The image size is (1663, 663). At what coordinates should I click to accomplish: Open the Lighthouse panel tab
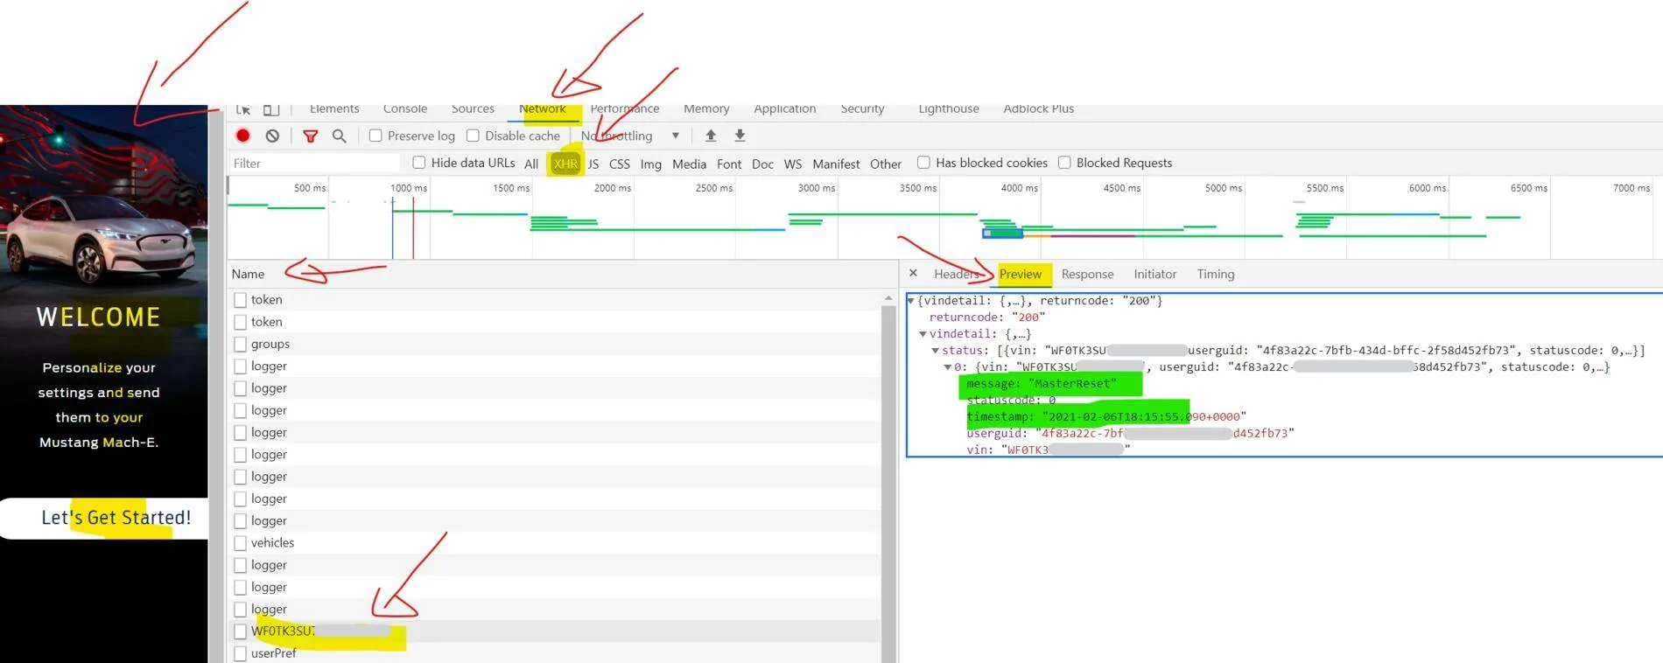click(949, 109)
